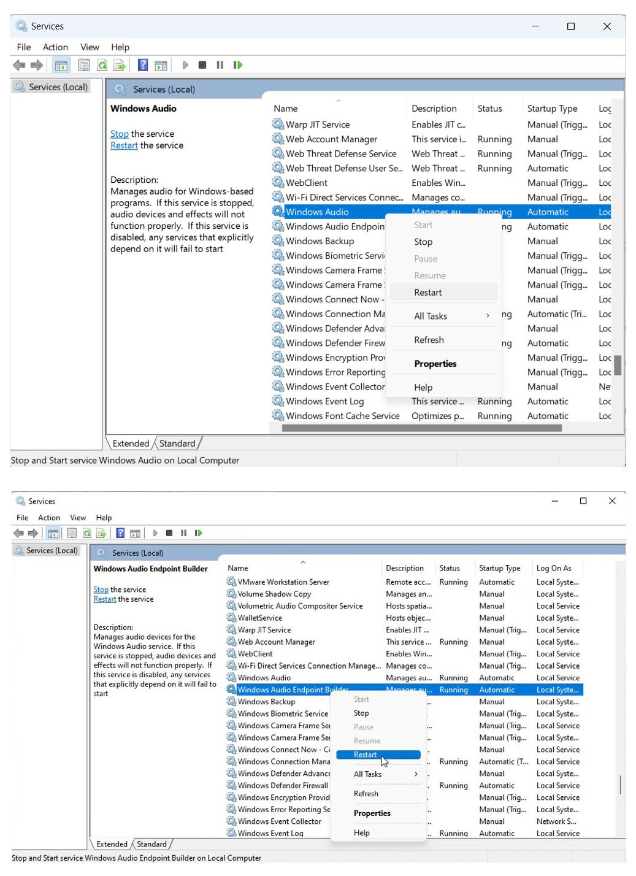This screenshot has width=636, height=876.
Task: Click Start Service play icon in top toolbar
Action: pos(185,65)
